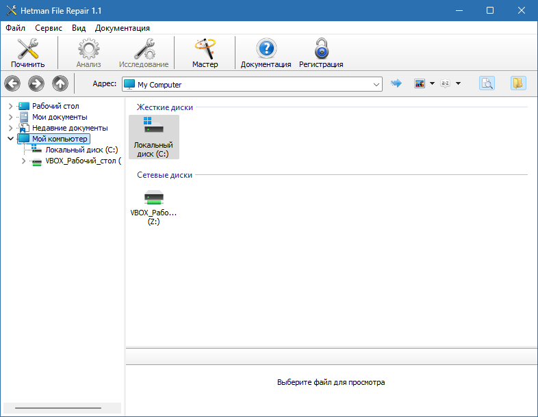The image size is (538, 417).
Task: Go back with the left arrow
Action: point(12,83)
